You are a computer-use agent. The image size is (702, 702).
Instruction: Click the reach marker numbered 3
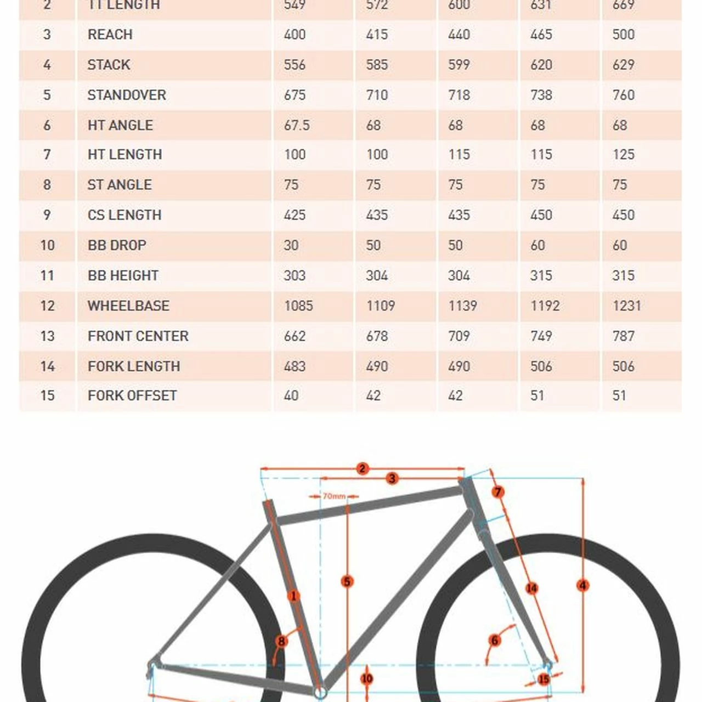pos(392,479)
